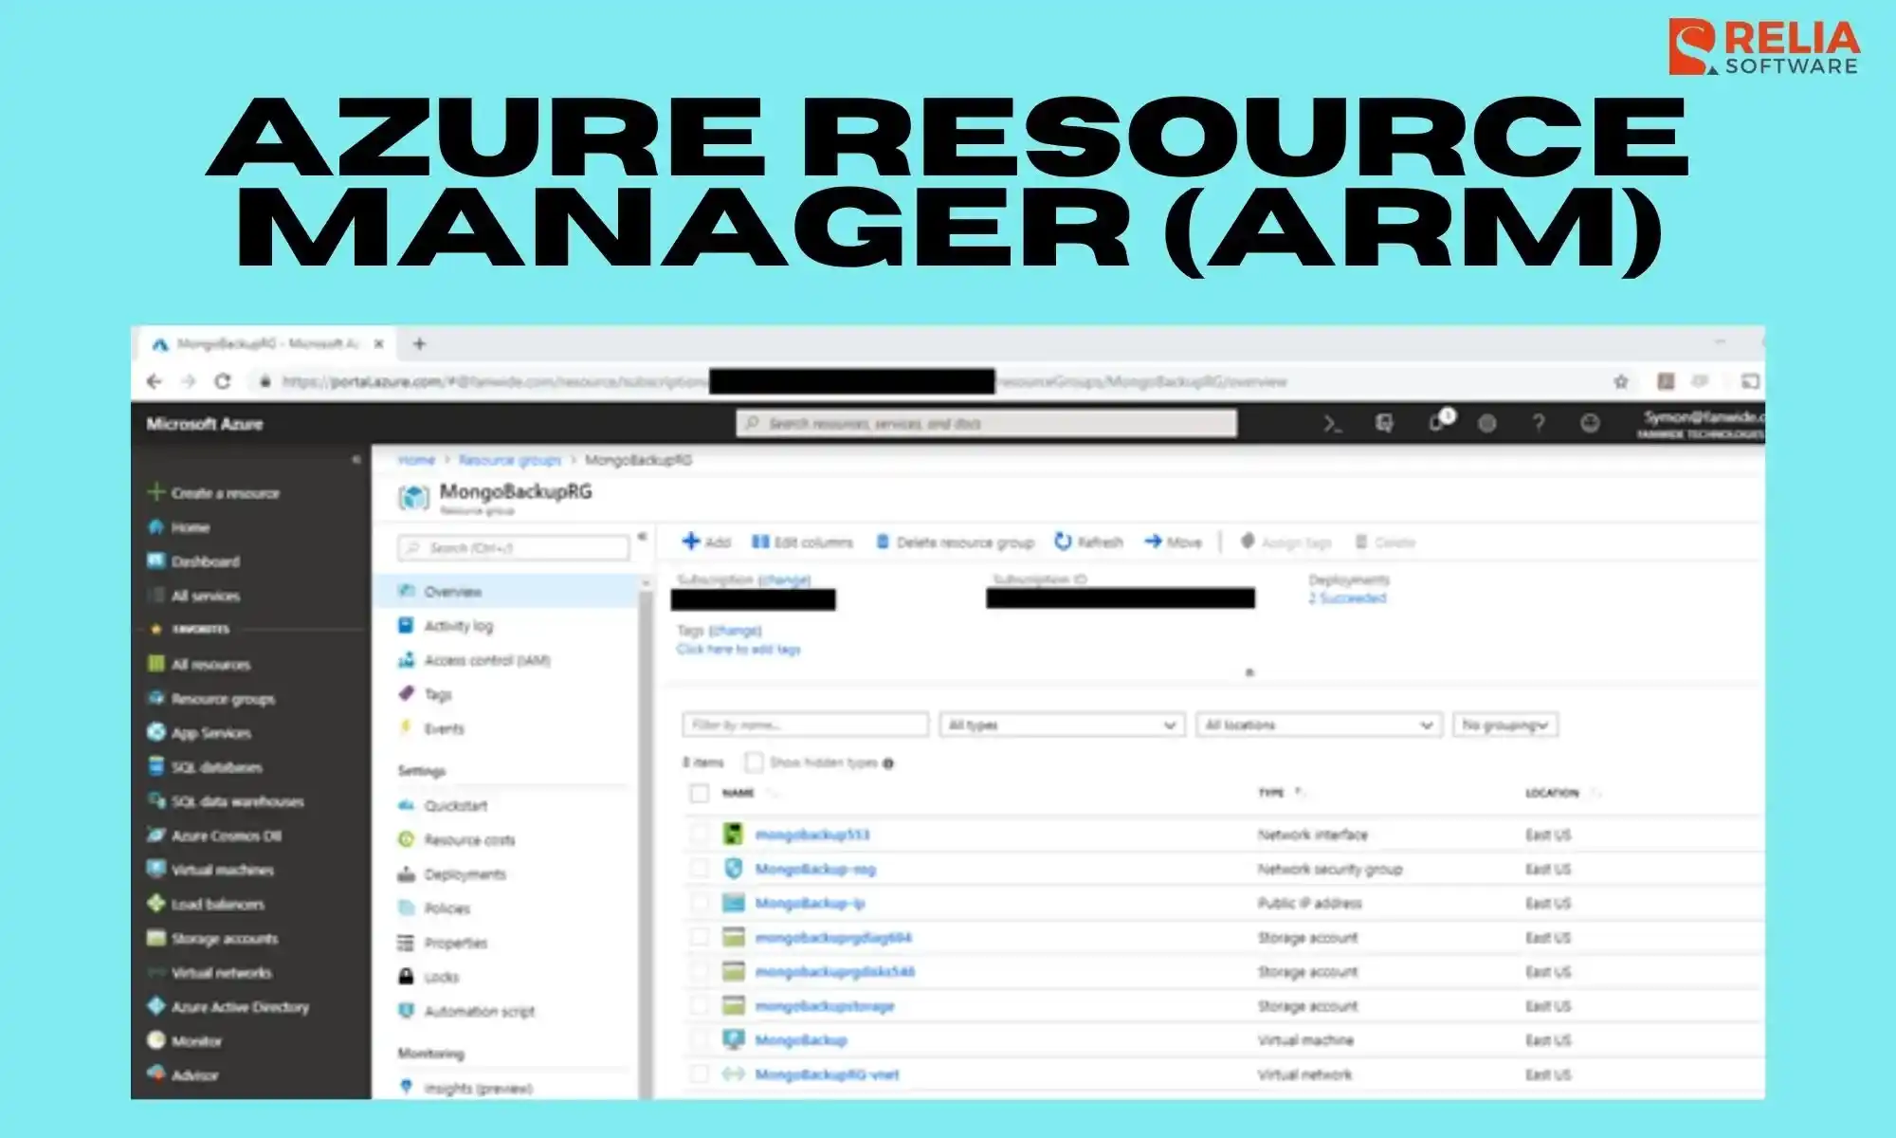1896x1138 pixels.
Task: Click the Add toolbar button
Action: pyautogui.click(x=706, y=541)
